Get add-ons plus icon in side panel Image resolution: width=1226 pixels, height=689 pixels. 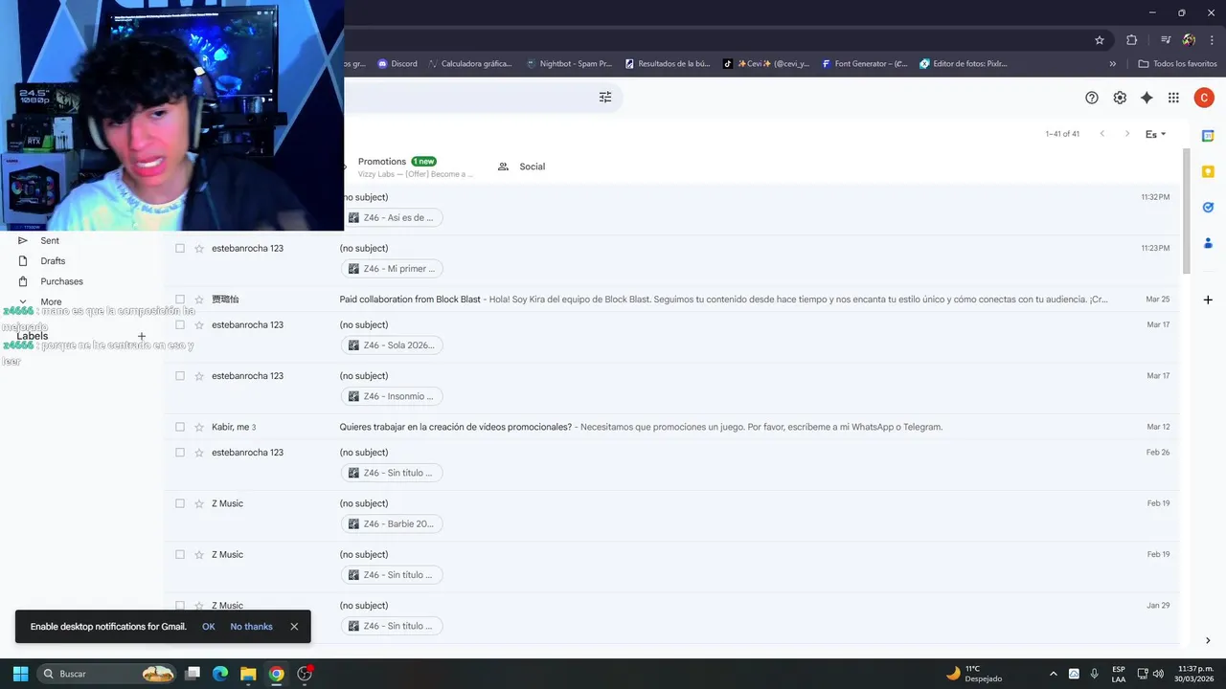pos(1208,300)
